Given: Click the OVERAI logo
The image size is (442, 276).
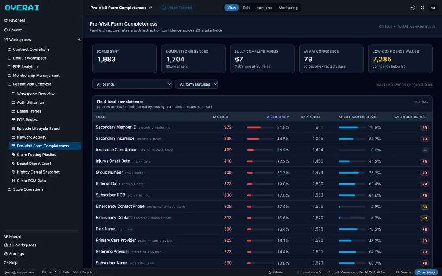Looking at the screenshot, I should pyautogui.click(x=22, y=8).
